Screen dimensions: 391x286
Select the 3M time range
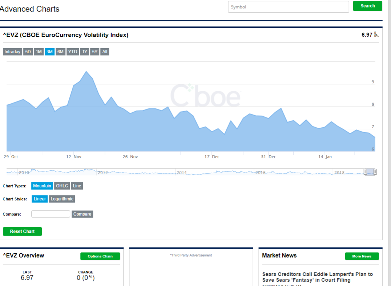[x=50, y=52]
